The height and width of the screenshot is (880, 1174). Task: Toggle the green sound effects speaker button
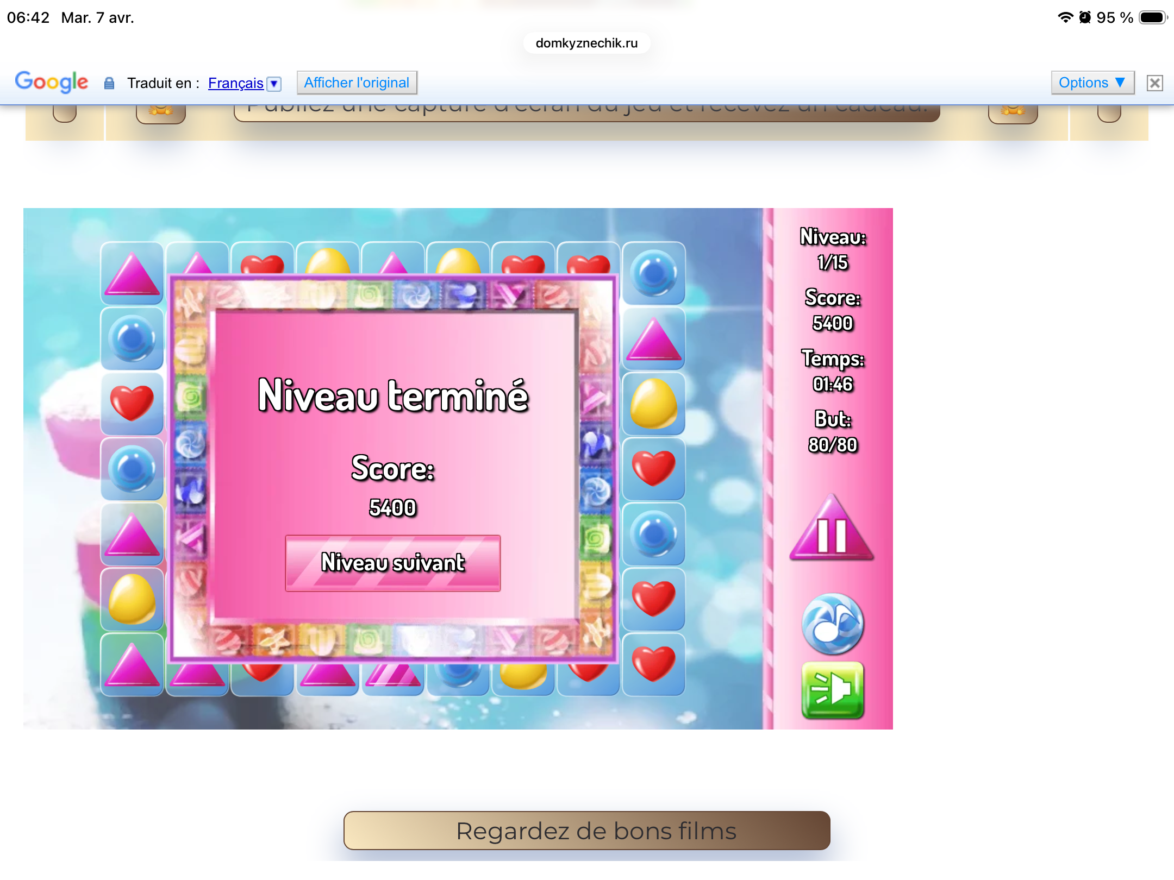coord(833,690)
